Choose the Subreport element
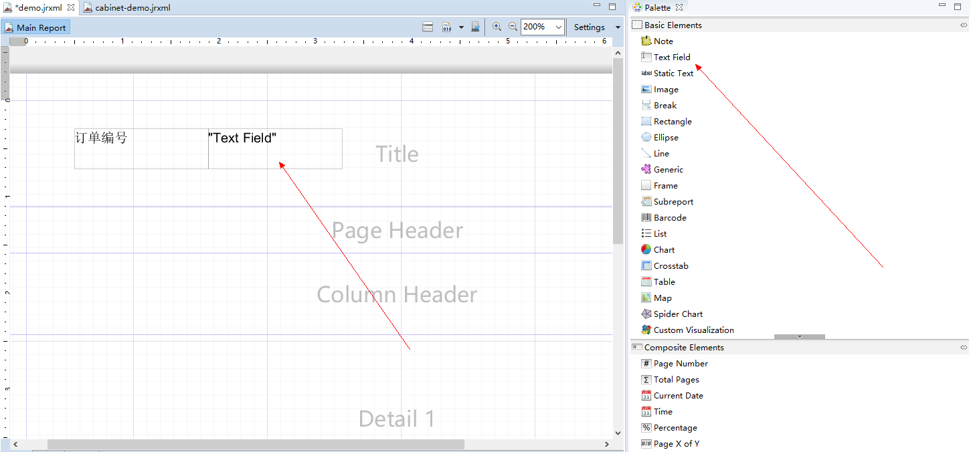 667,201
